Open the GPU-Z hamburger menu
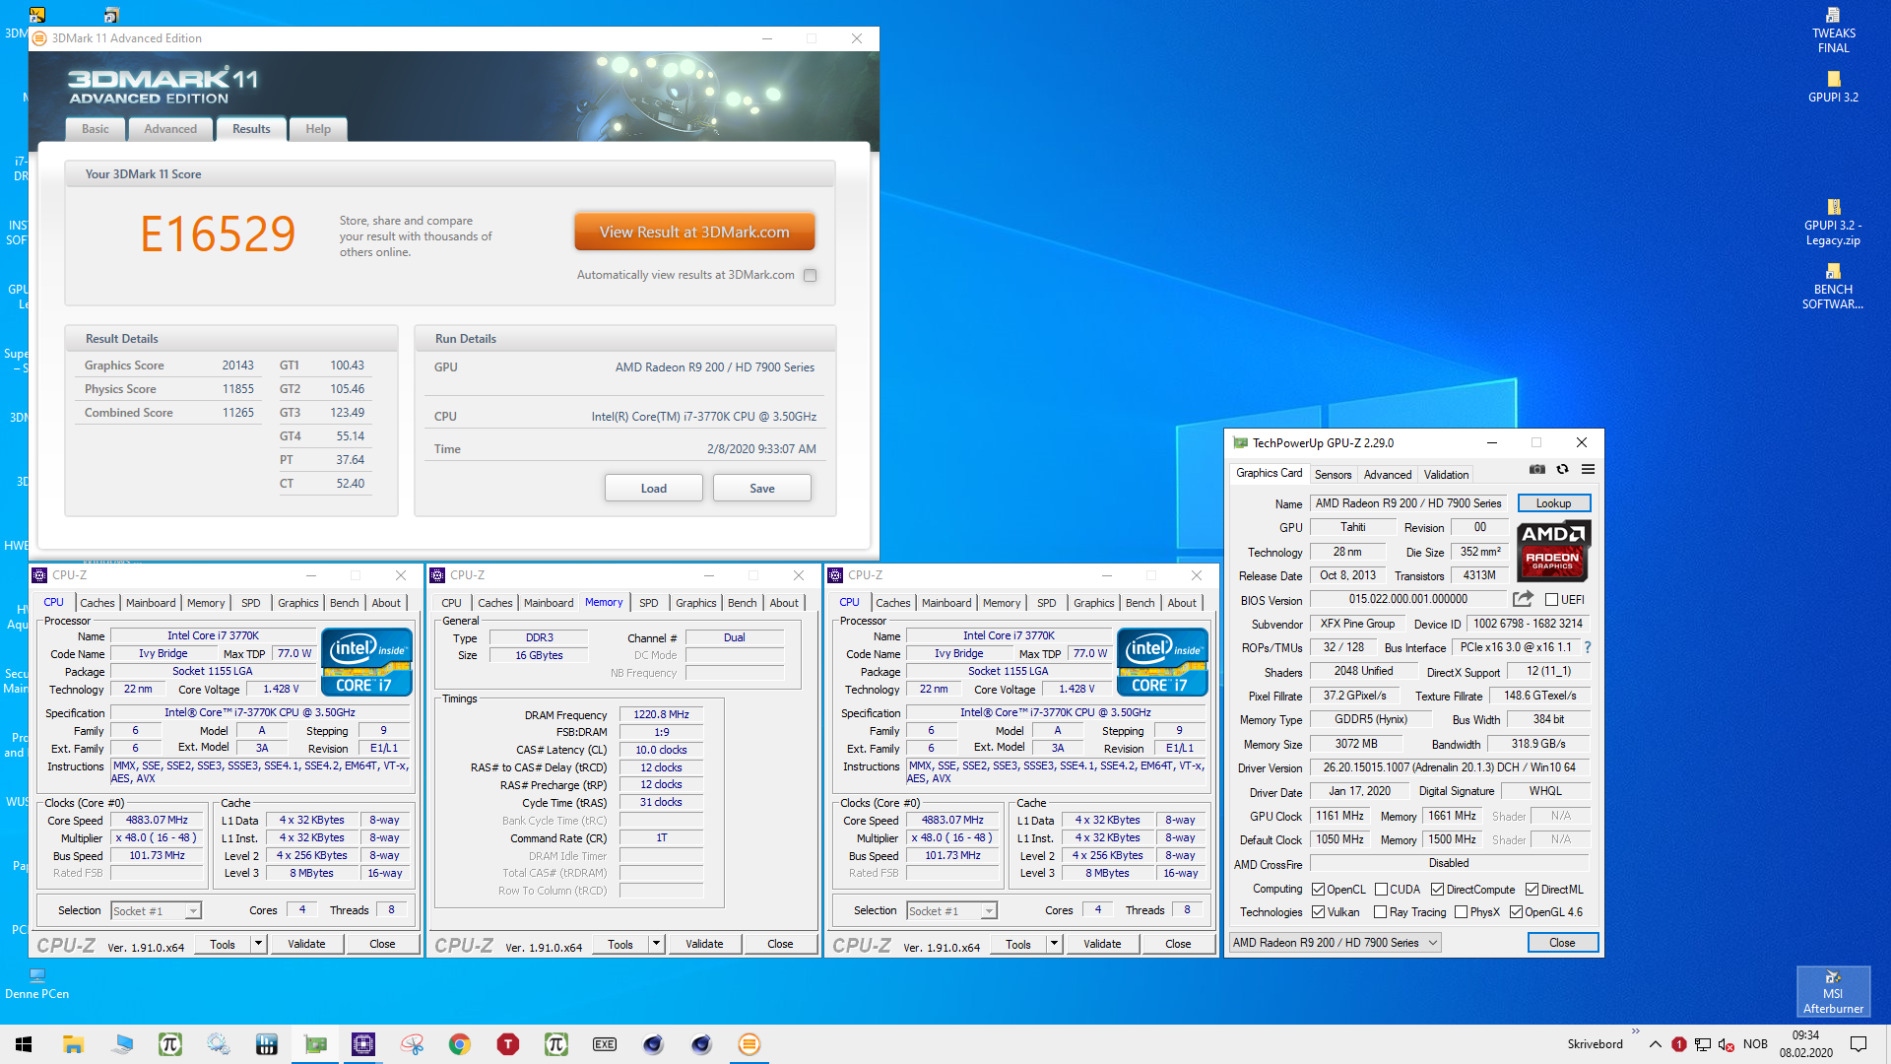 pyautogui.click(x=1588, y=470)
